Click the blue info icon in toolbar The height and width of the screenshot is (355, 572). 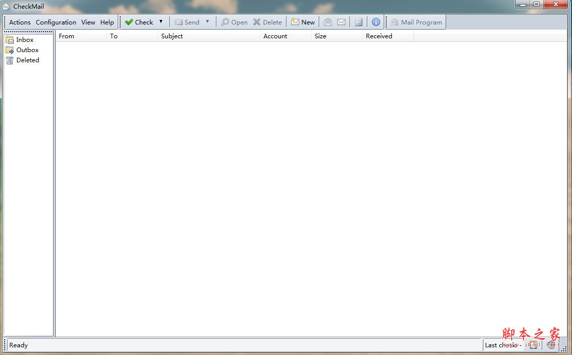[376, 22]
